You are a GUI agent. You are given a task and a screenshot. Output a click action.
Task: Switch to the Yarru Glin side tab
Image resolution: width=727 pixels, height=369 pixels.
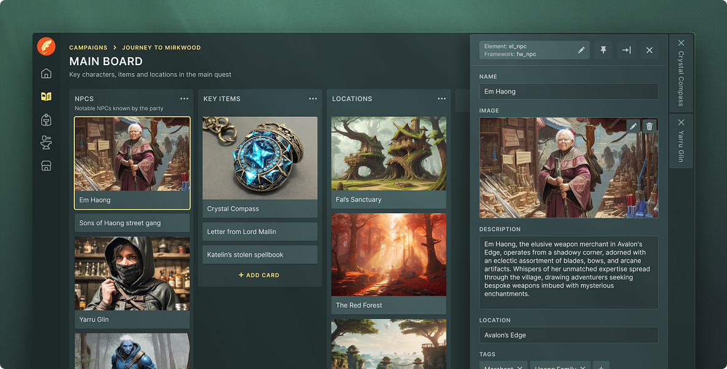(x=681, y=146)
